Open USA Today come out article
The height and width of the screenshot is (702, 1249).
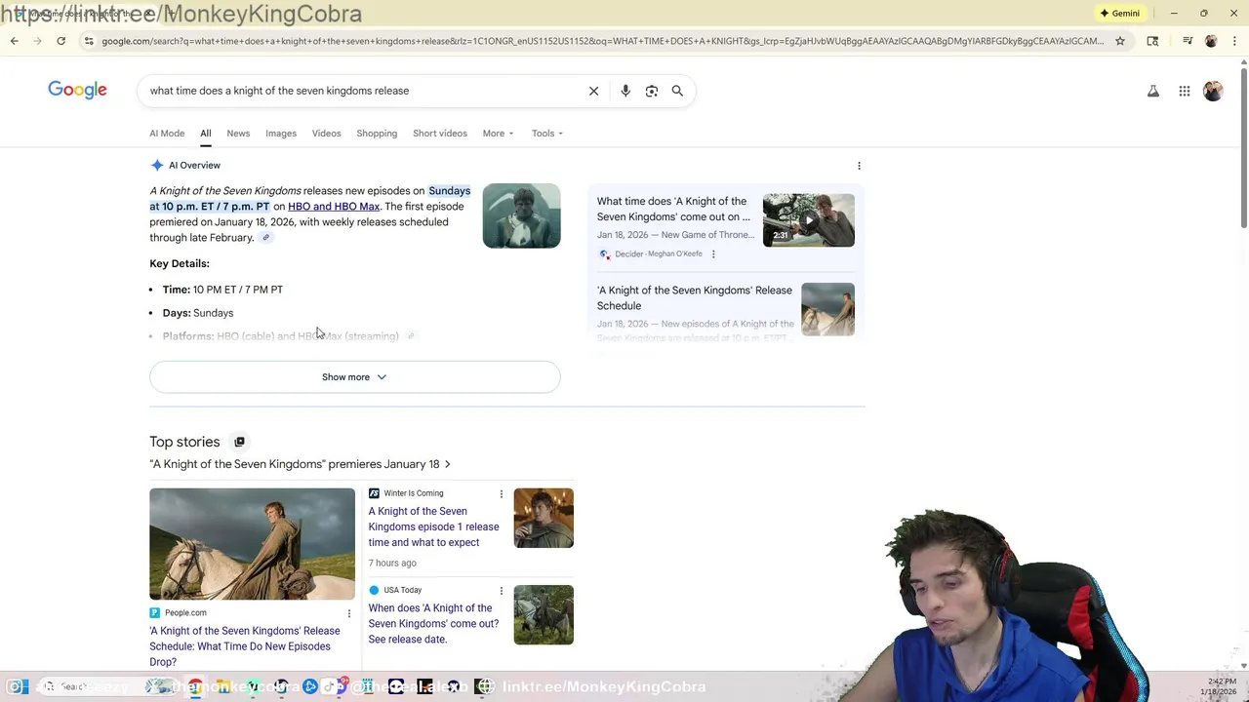433,624
